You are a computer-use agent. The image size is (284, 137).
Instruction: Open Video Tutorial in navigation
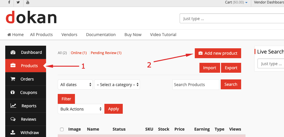click(163, 35)
